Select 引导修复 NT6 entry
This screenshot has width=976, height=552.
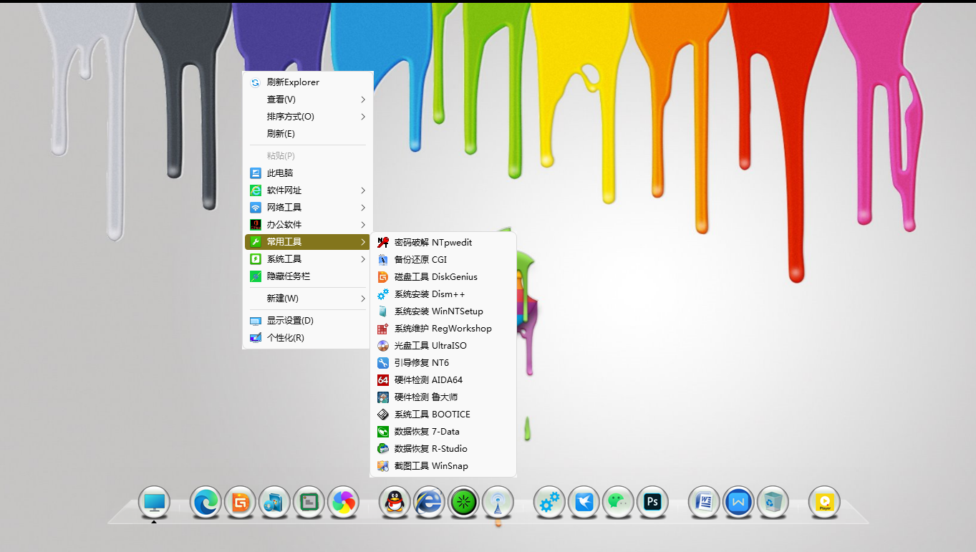pyautogui.click(x=443, y=363)
